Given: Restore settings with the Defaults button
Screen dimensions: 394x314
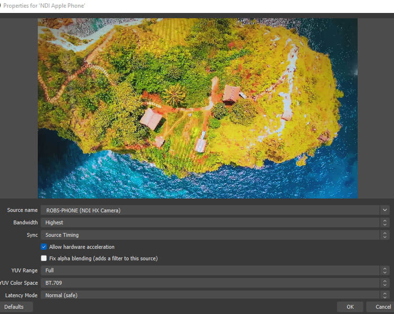Looking at the screenshot, I should pos(17,307).
